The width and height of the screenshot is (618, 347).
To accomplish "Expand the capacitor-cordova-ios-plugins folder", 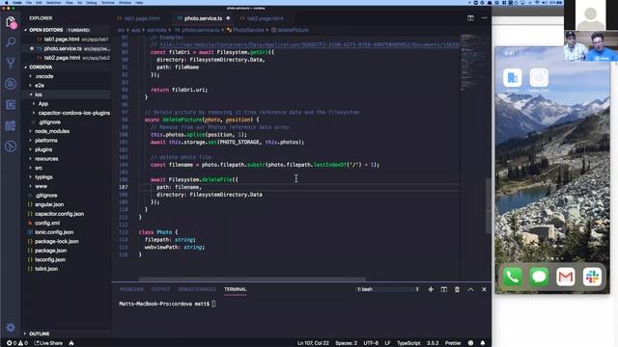I will coord(74,113).
